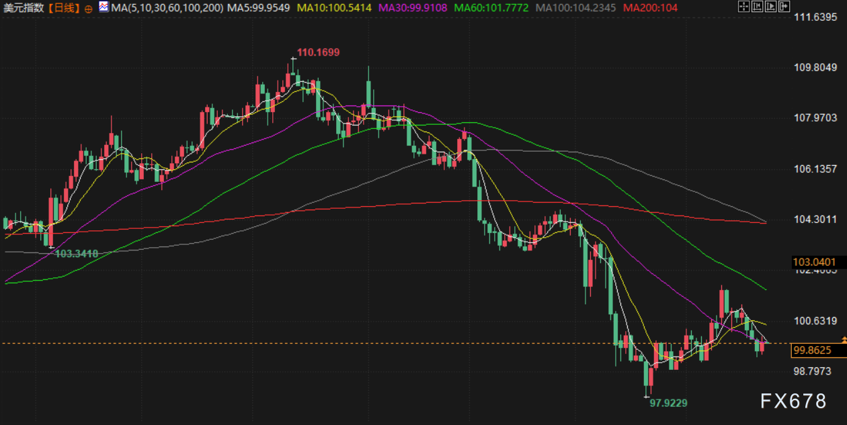
Task: Click the jump-to-start chart axis icon
Action: click(x=756, y=7)
